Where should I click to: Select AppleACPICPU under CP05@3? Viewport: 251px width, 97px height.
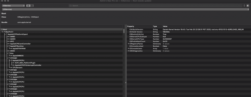click(18, 92)
